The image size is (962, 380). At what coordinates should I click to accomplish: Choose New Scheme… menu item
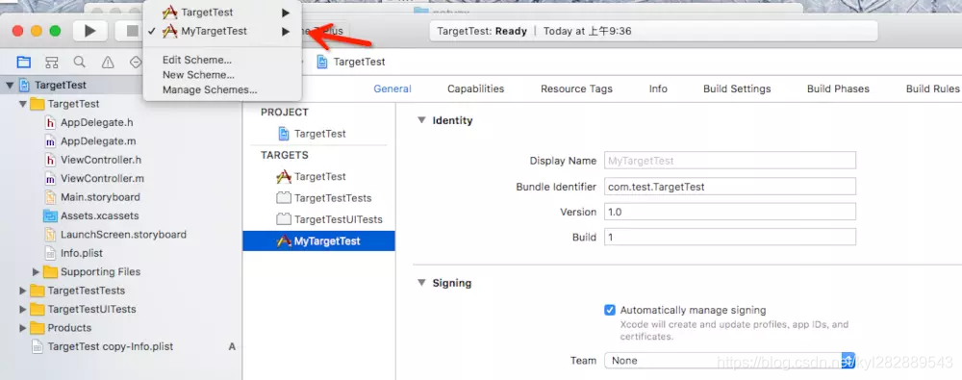click(x=199, y=75)
